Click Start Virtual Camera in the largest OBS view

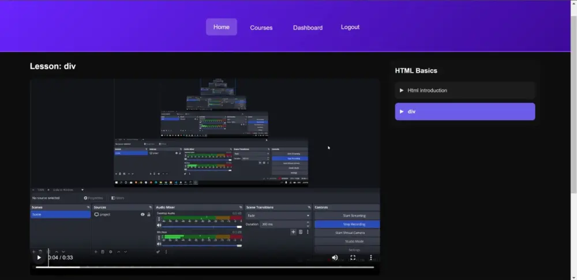pos(347,233)
